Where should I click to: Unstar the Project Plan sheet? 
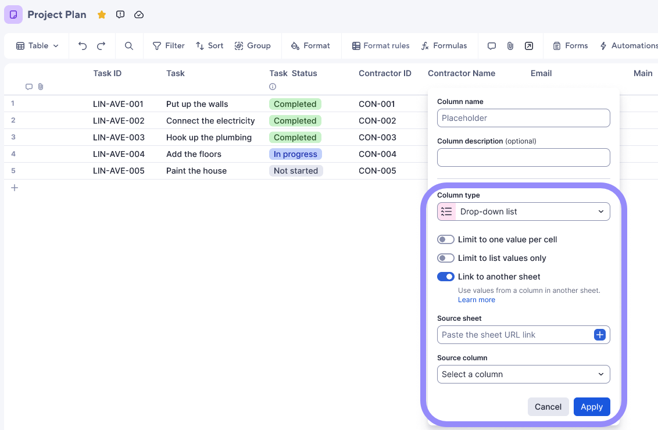(102, 15)
